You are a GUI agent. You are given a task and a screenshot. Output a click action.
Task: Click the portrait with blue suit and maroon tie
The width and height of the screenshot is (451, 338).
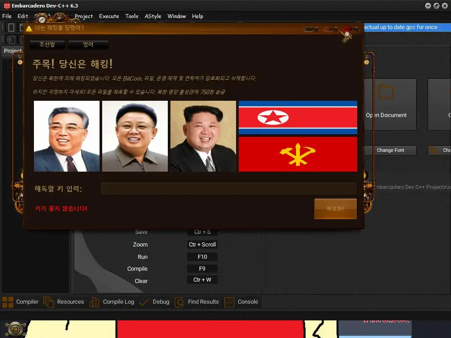(67, 136)
